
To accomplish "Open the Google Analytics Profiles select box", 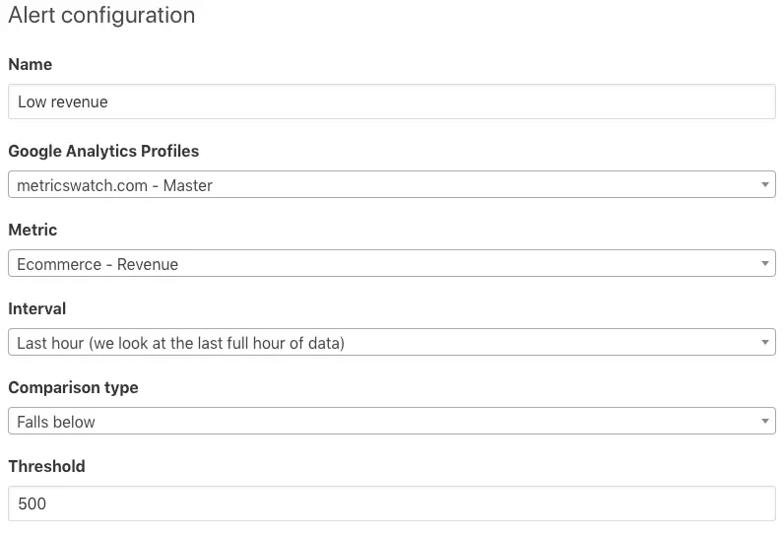I will (391, 185).
